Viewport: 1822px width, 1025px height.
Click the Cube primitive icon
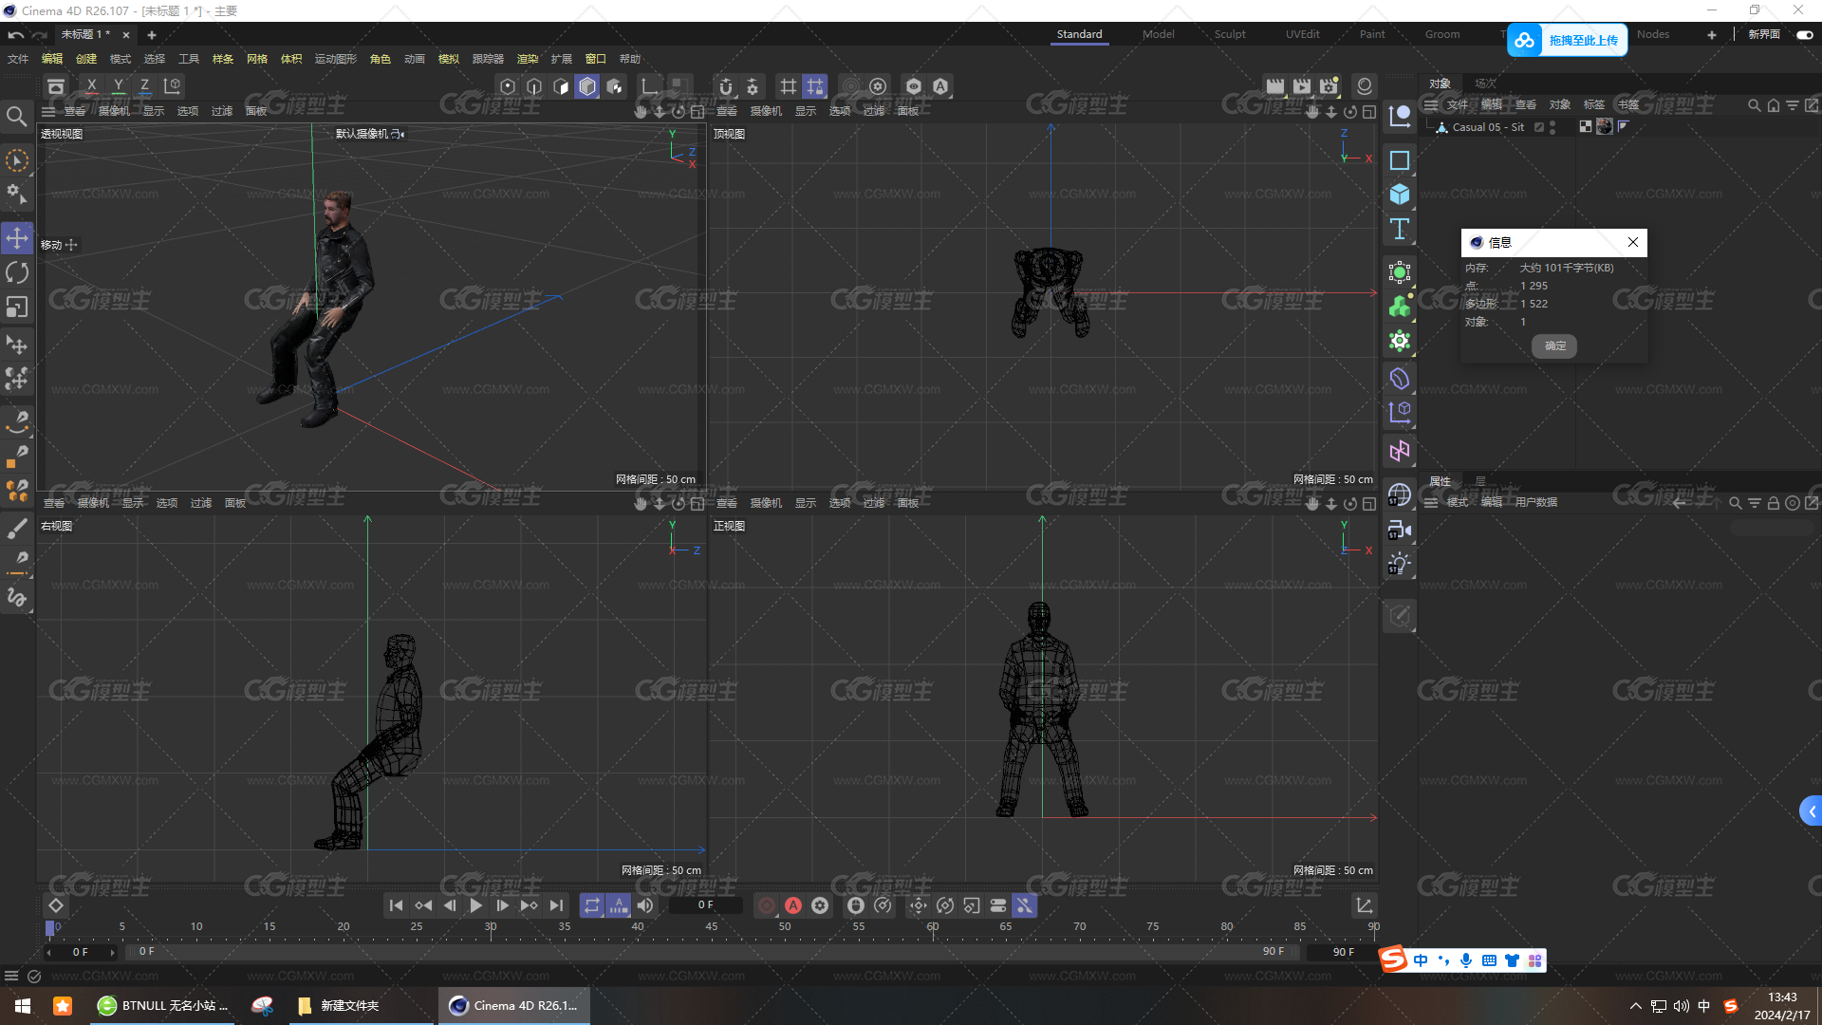[x=1400, y=195]
